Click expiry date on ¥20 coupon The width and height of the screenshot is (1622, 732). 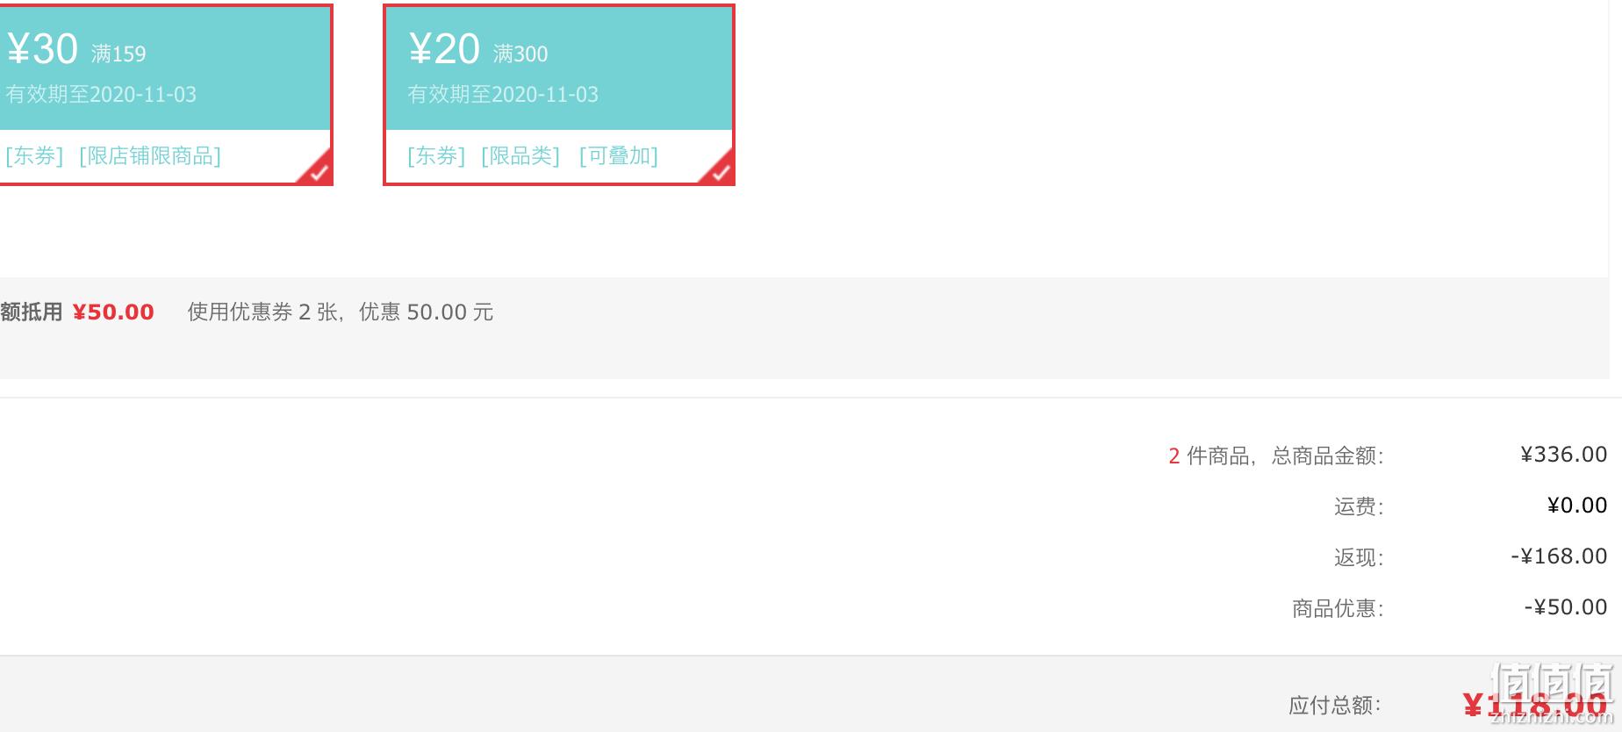click(503, 95)
